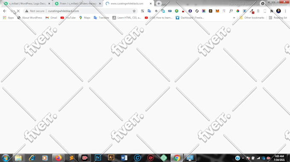Open the screen recorder app in taskbar
290x162 pixels.
point(85,158)
